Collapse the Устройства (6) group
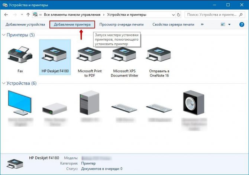The image size is (249, 175). [4, 83]
